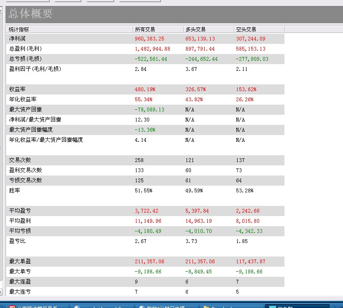Select the 净利润/最大资产回撤 value 12.30
343x308 pixels.
(x=142, y=119)
